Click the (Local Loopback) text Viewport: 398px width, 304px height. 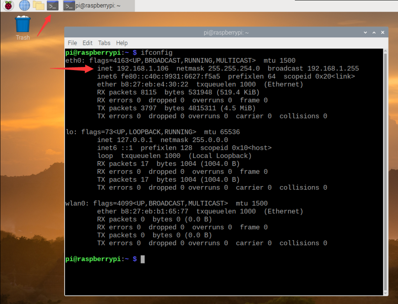pos(220,156)
